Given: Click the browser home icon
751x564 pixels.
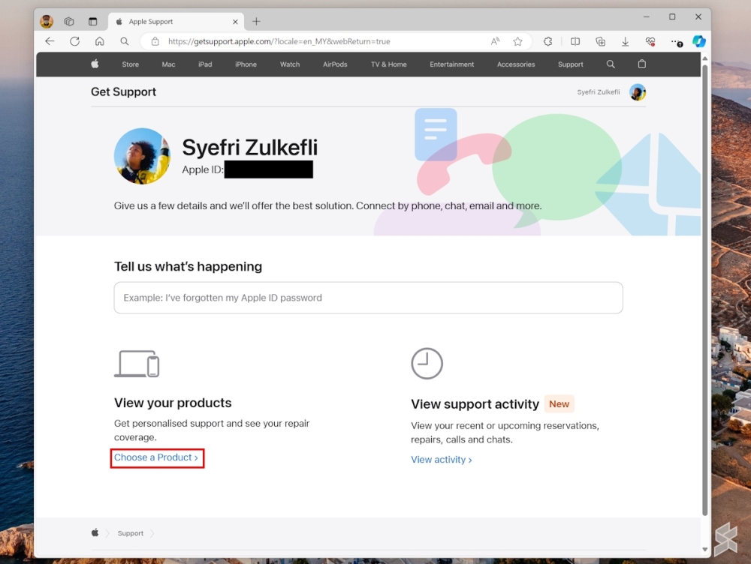Looking at the screenshot, I should tap(100, 41).
